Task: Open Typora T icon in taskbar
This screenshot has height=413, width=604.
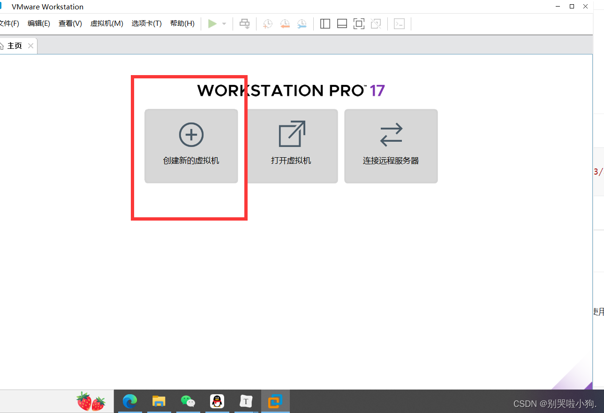Action: tap(246, 401)
